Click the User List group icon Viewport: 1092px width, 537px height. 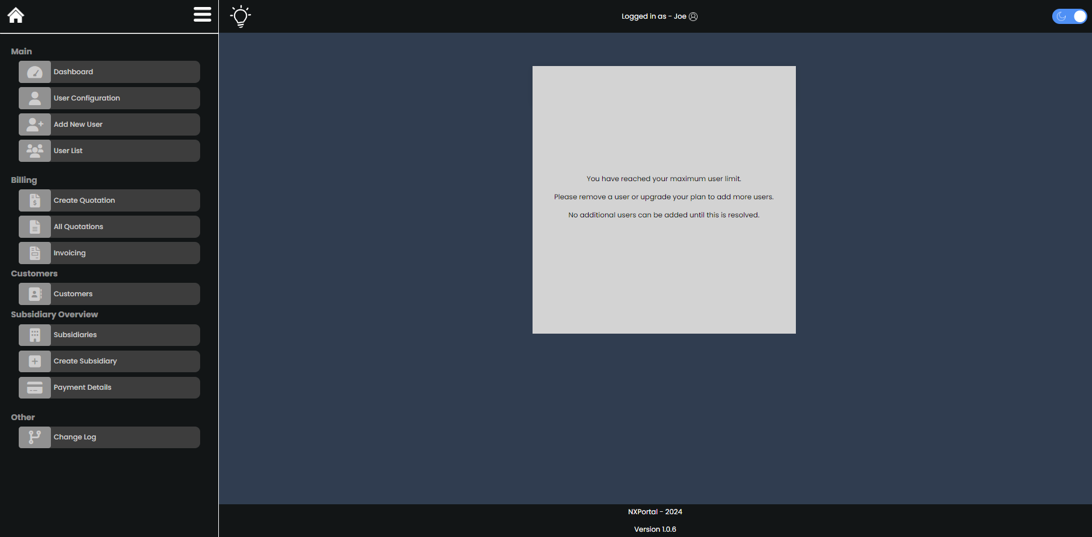click(x=35, y=151)
